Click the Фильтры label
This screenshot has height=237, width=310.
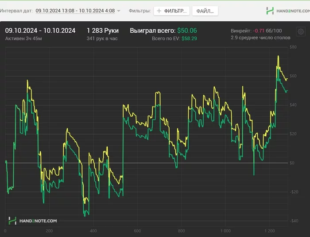point(139,11)
